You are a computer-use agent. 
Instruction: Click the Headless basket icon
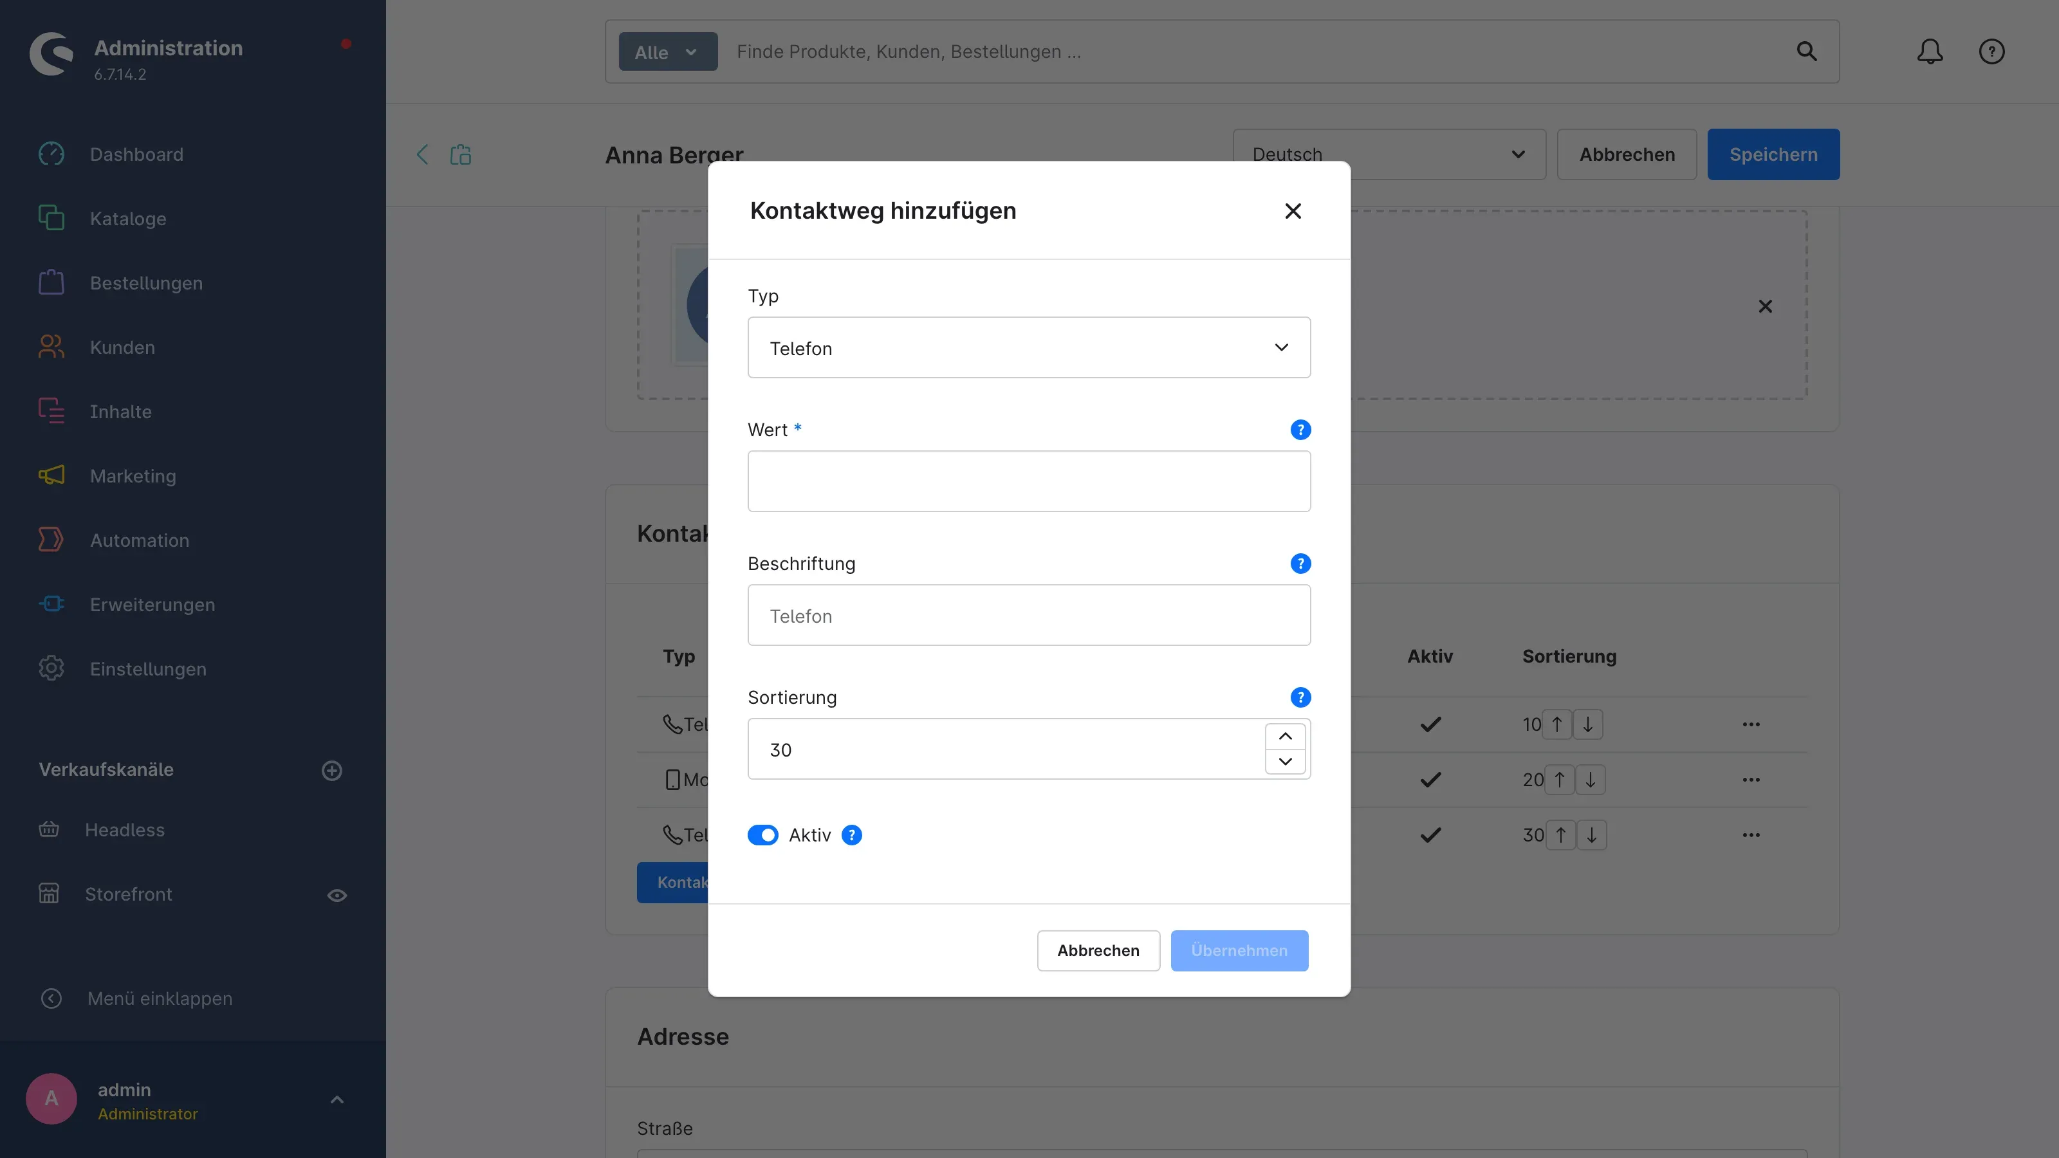[x=49, y=829]
